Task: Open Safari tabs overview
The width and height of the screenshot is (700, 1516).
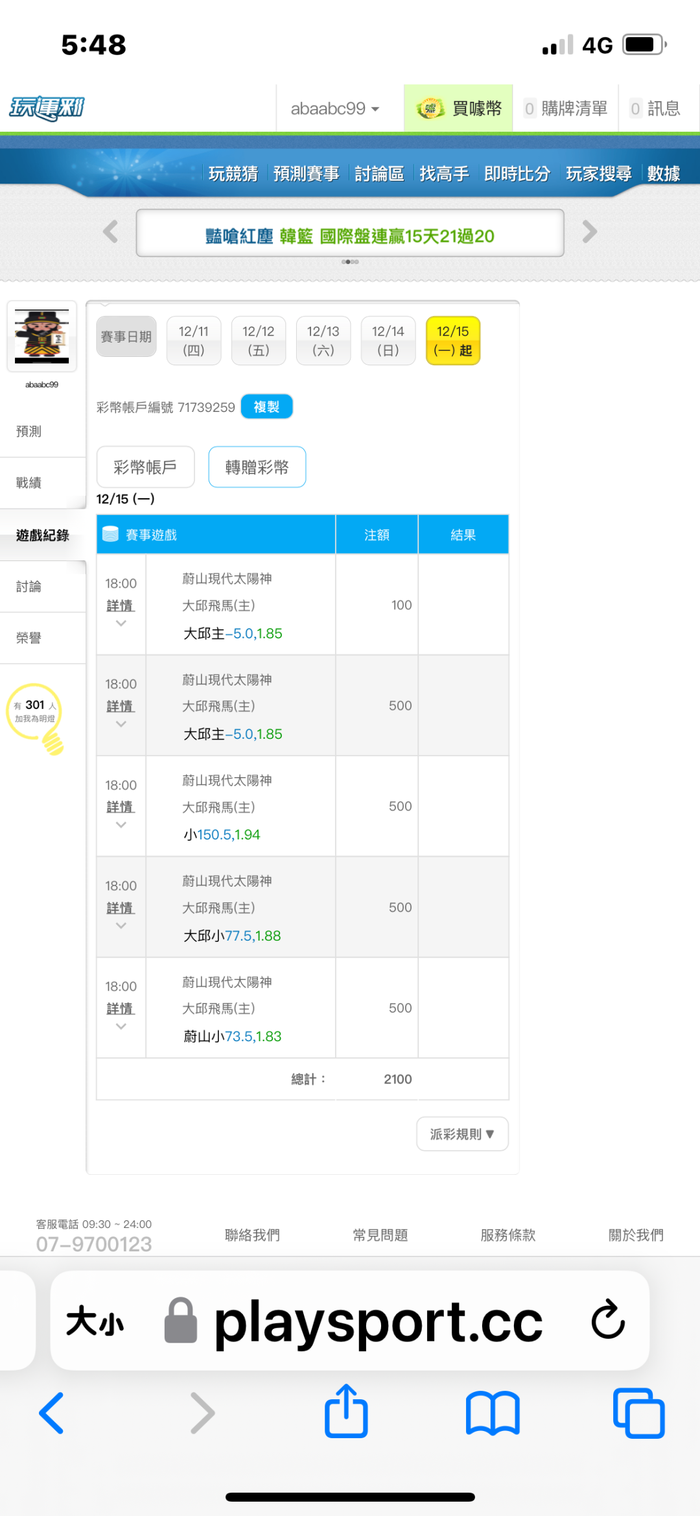Action: coord(639,1413)
